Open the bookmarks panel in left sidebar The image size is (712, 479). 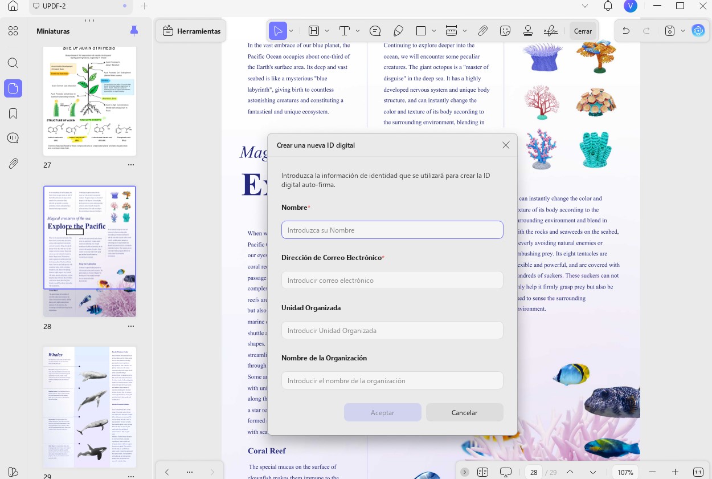(x=13, y=113)
